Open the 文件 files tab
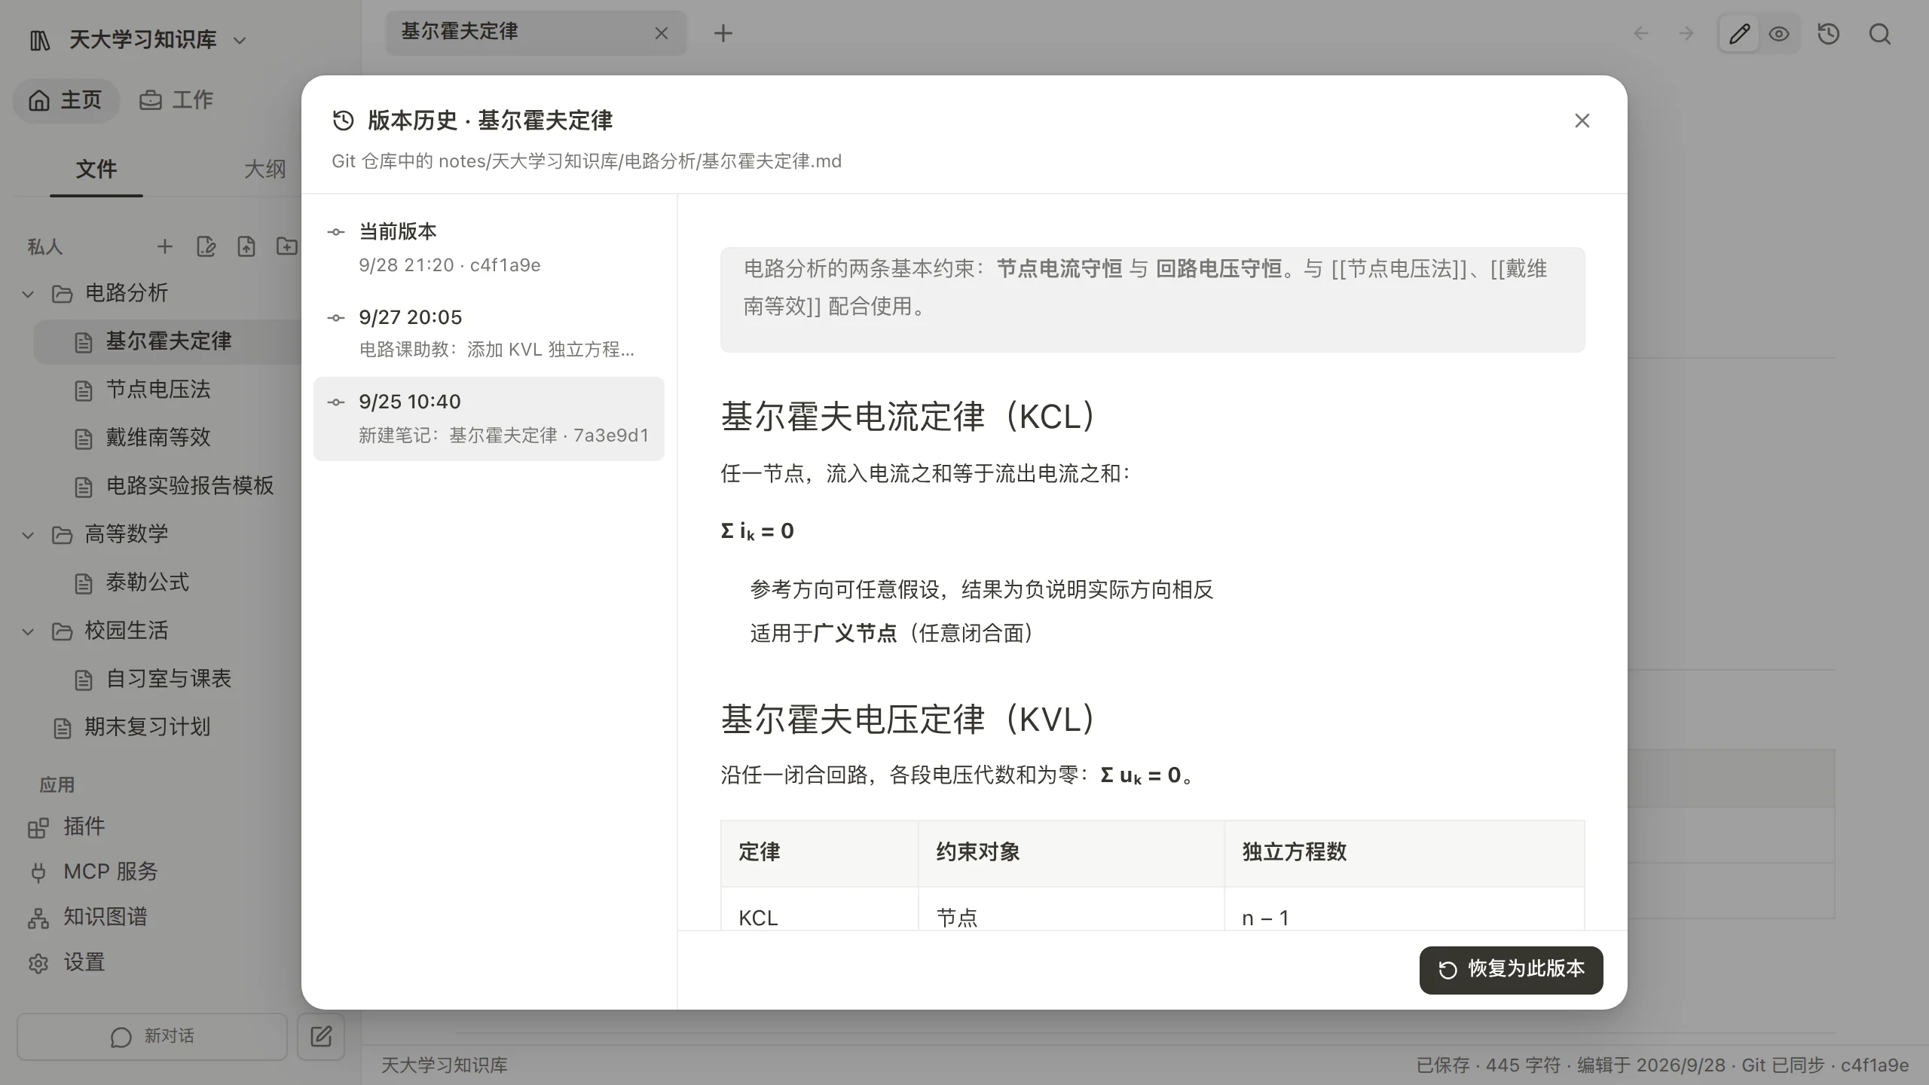The image size is (1929, 1085). [x=96, y=170]
